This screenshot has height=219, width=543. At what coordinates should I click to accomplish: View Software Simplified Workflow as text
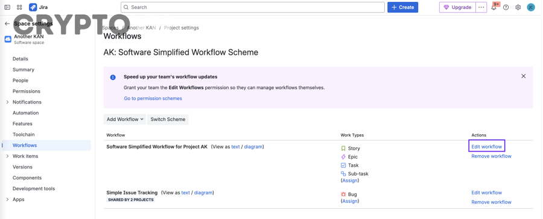click(x=235, y=147)
